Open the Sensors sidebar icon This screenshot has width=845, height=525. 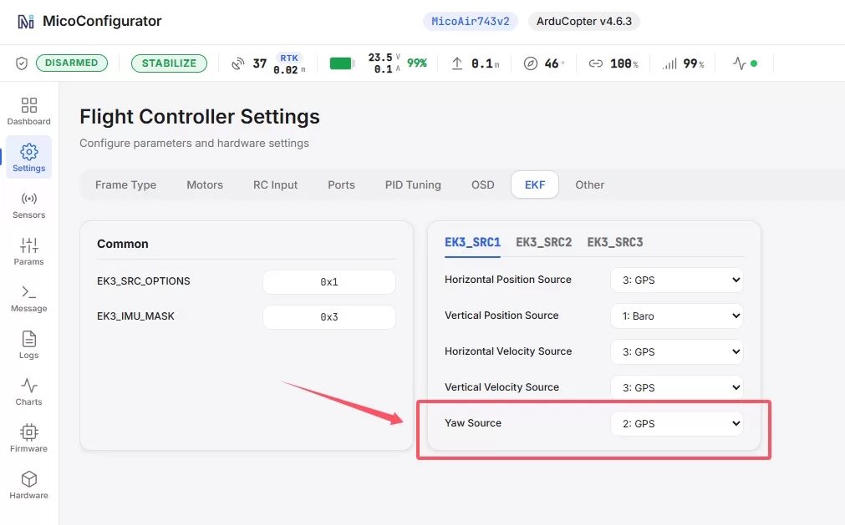(28, 199)
